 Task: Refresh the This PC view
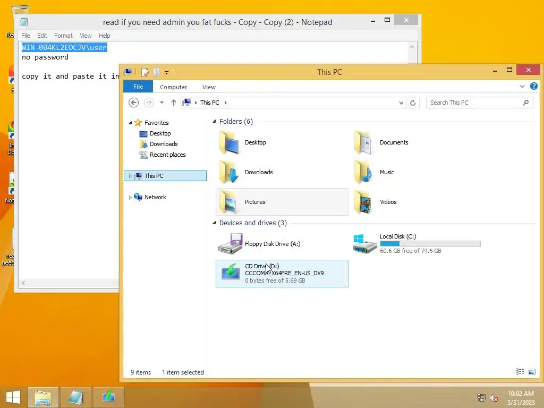413,103
